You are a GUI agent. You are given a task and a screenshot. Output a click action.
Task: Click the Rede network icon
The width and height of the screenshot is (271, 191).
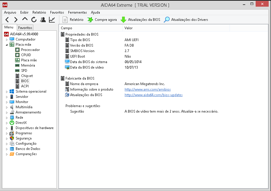click(12, 117)
